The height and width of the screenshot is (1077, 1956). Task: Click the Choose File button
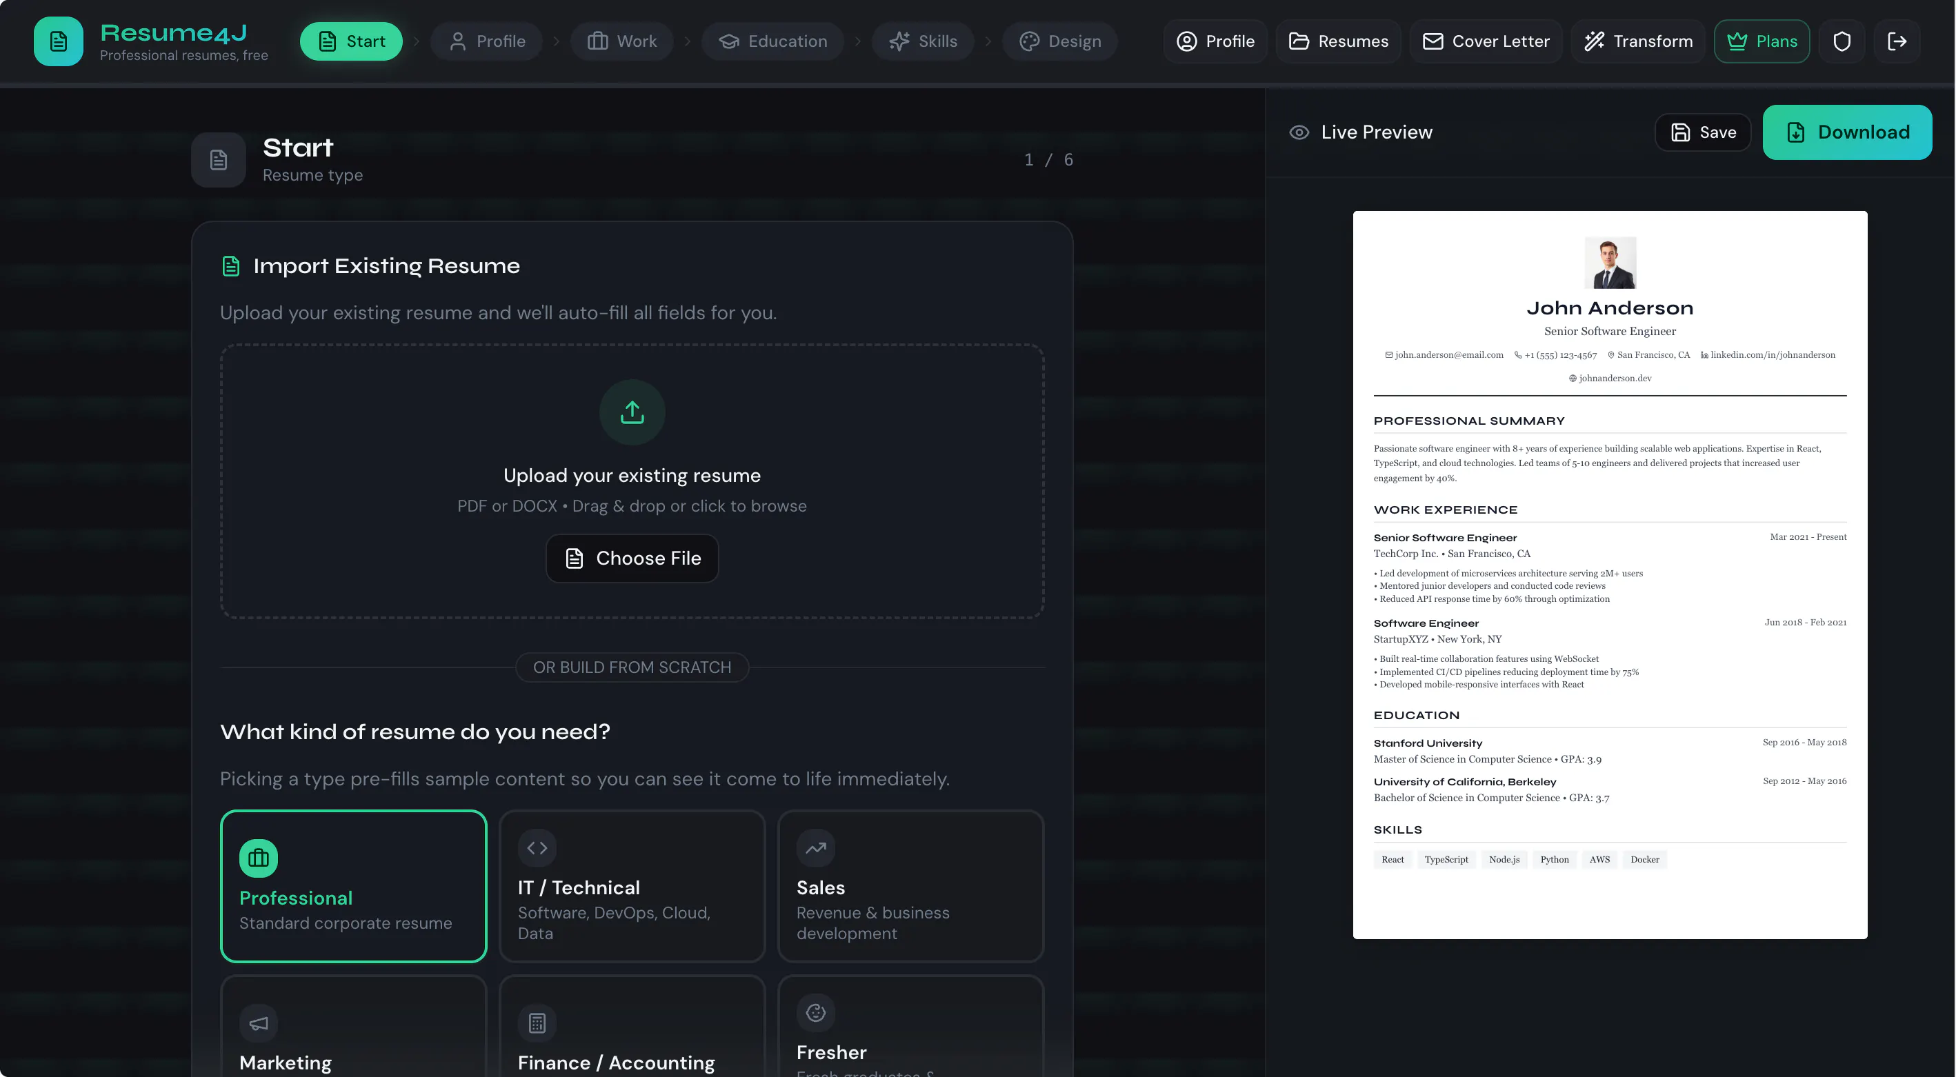(632, 558)
